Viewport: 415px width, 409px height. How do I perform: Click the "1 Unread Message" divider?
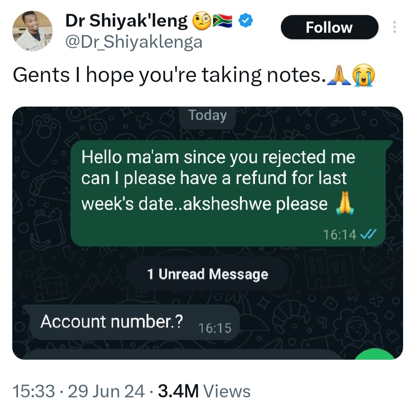207,274
